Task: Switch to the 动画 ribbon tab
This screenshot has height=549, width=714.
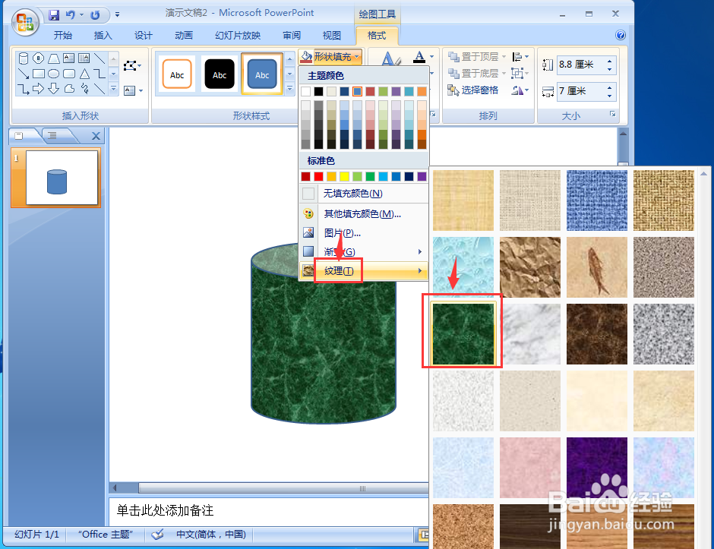Action: pos(184,35)
